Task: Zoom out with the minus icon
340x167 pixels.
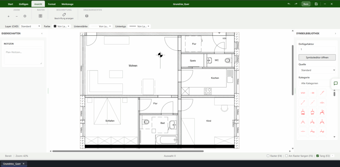Action: (17, 16)
